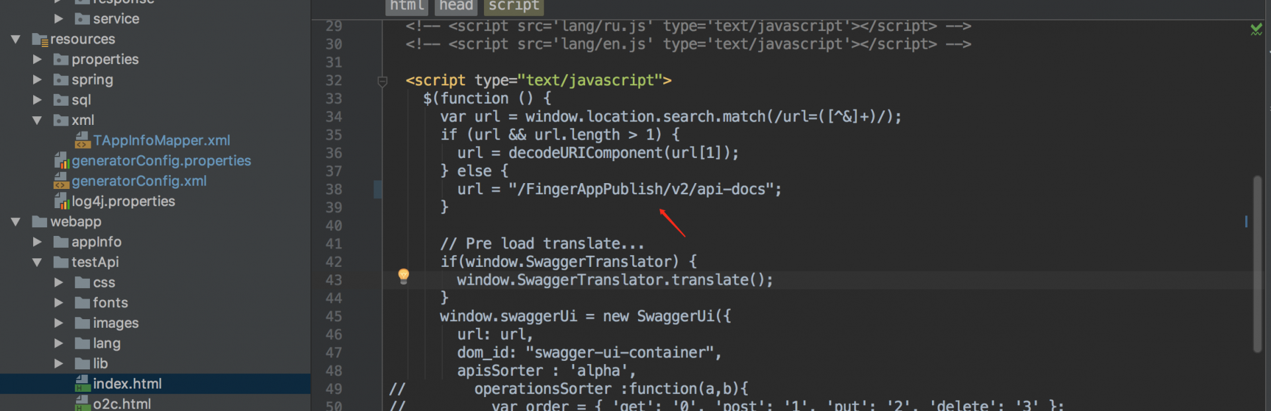Expand the images folder
The image size is (1271, 411).
58,323
